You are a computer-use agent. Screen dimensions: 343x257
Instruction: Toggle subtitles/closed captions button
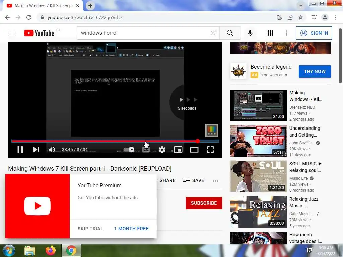tap(146, 150)
